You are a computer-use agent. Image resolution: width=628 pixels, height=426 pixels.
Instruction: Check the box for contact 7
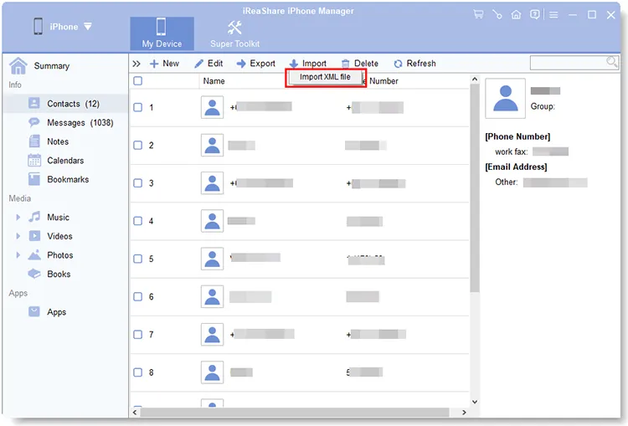tap(138, 334)
